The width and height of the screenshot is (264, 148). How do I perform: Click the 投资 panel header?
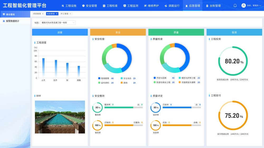pyautogui.click(x=234, y=32)
